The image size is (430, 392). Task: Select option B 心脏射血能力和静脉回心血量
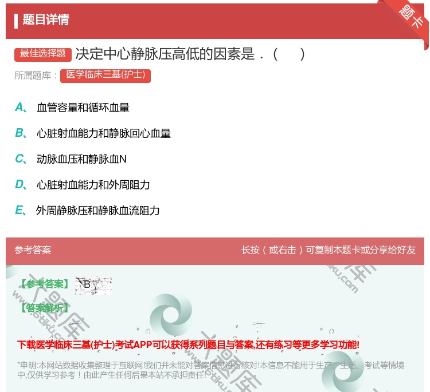tap(104, 133)
